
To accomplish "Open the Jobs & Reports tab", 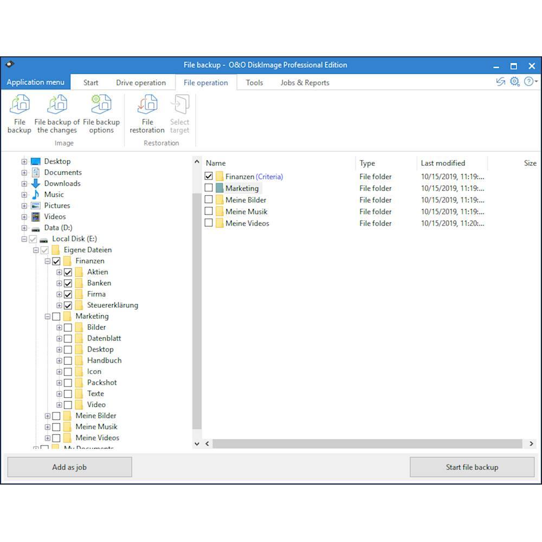I will [x=305, y=83].
